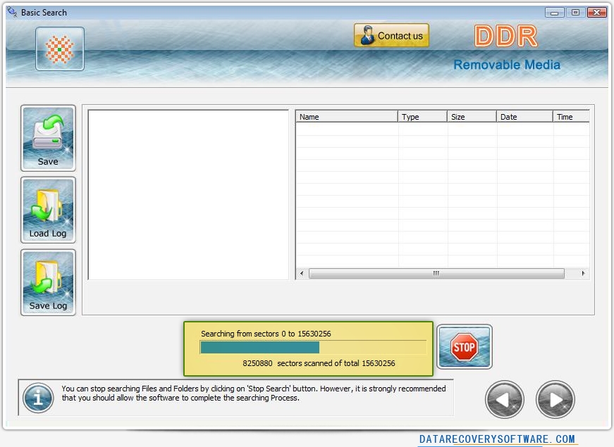
Task: Open the Contact us button
Action: pos(391,36)
